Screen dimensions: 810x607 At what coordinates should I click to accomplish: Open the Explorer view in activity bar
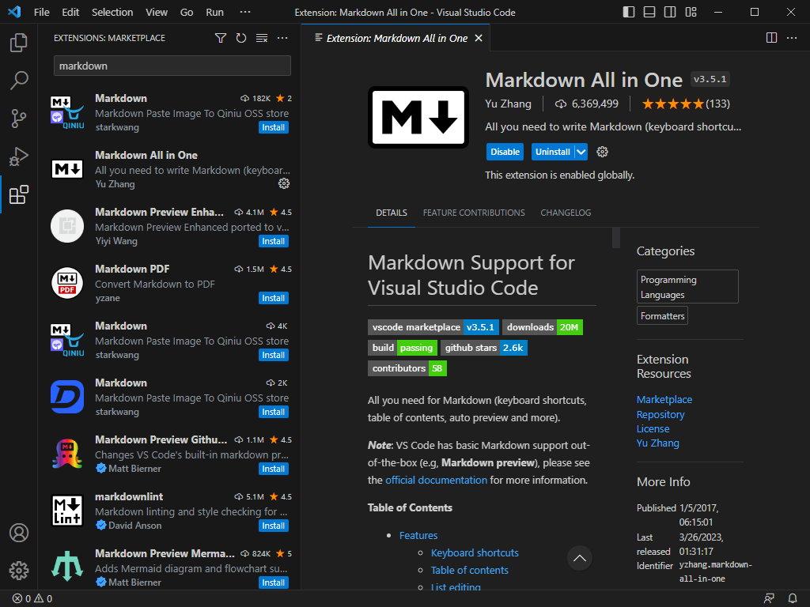tap(19, 43)
